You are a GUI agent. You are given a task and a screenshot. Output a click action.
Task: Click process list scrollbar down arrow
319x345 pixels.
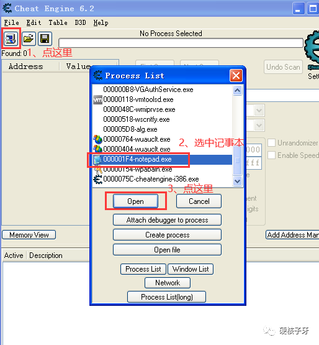point(237,181)
